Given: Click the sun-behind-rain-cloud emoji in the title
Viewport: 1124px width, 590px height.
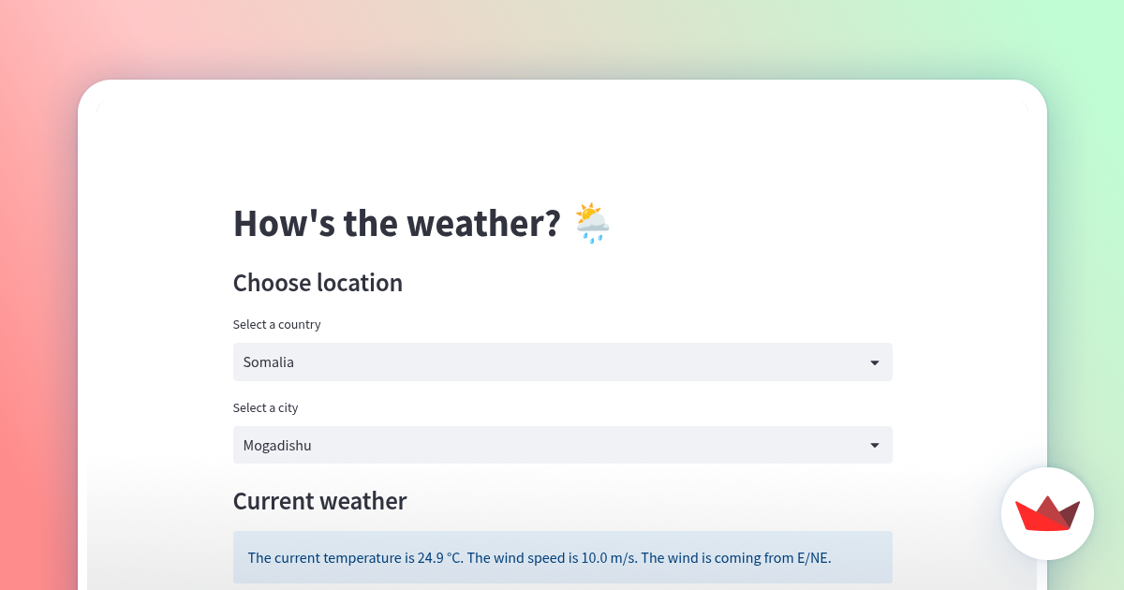Looking at the screenshot, I should 592,223.
